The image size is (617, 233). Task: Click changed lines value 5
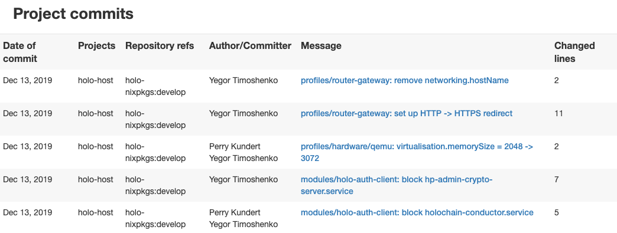pos(556,212)
